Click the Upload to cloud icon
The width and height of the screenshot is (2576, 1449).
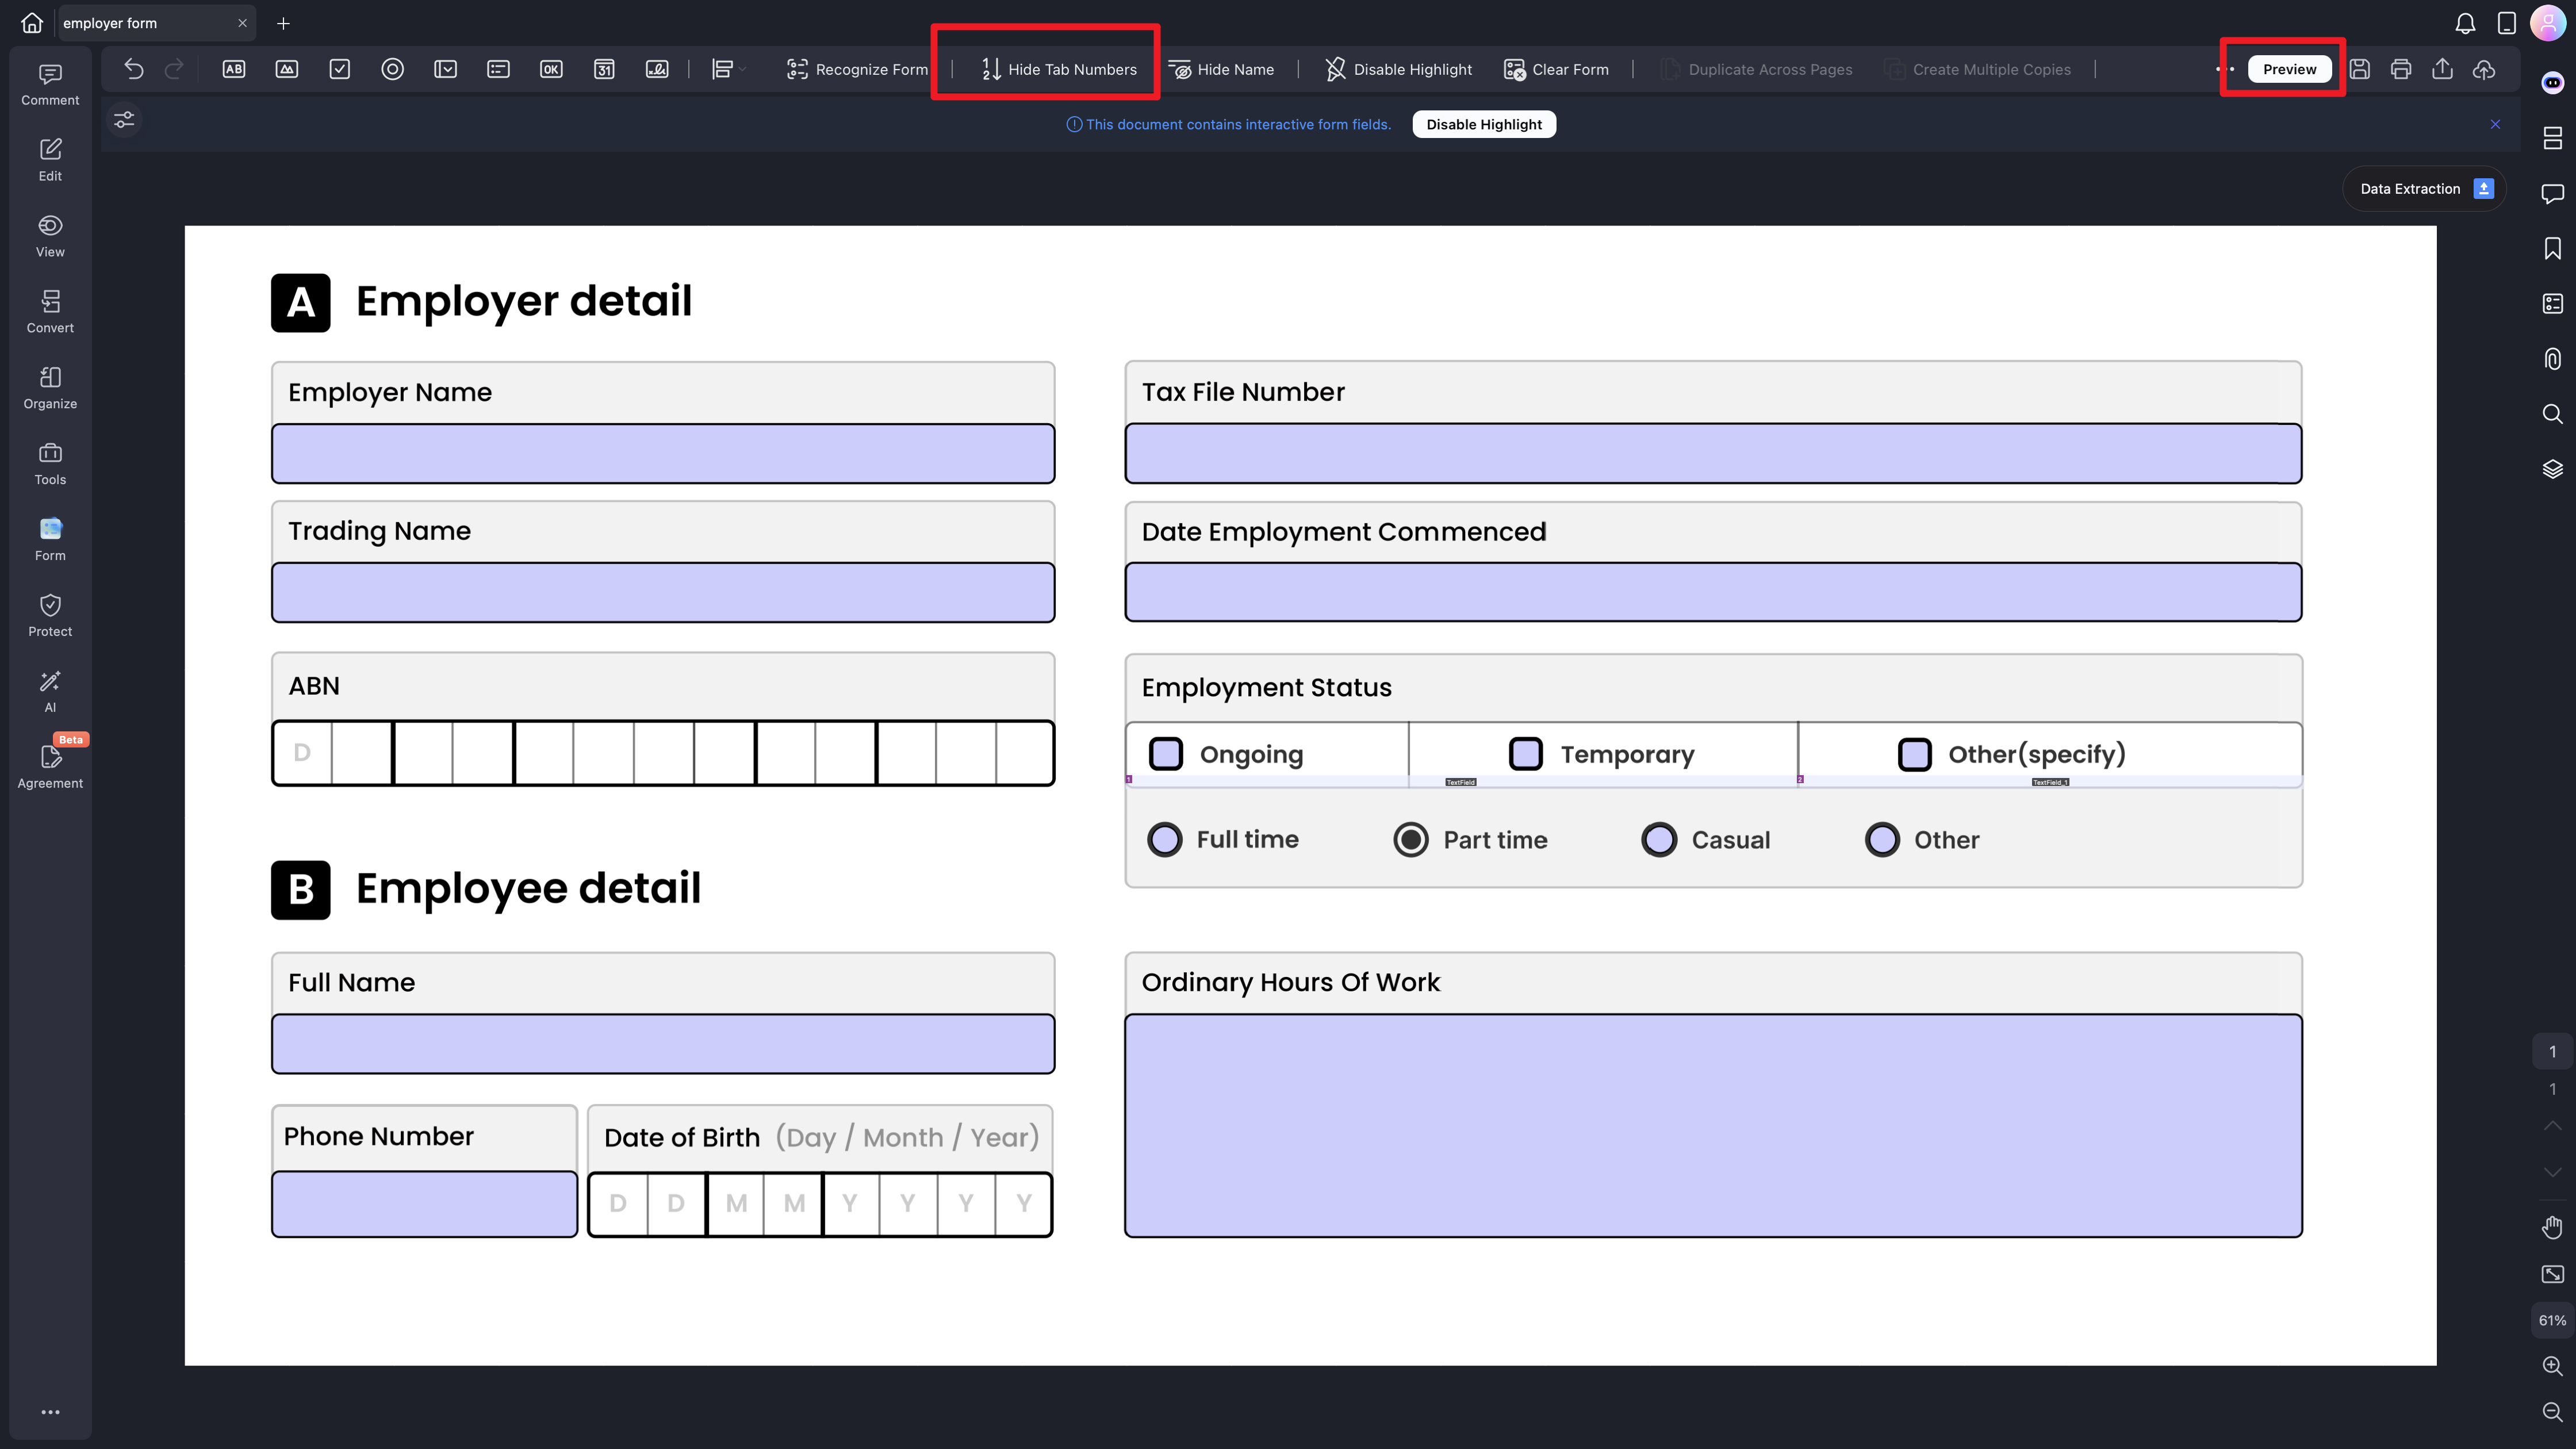(x=2484, y=69)
